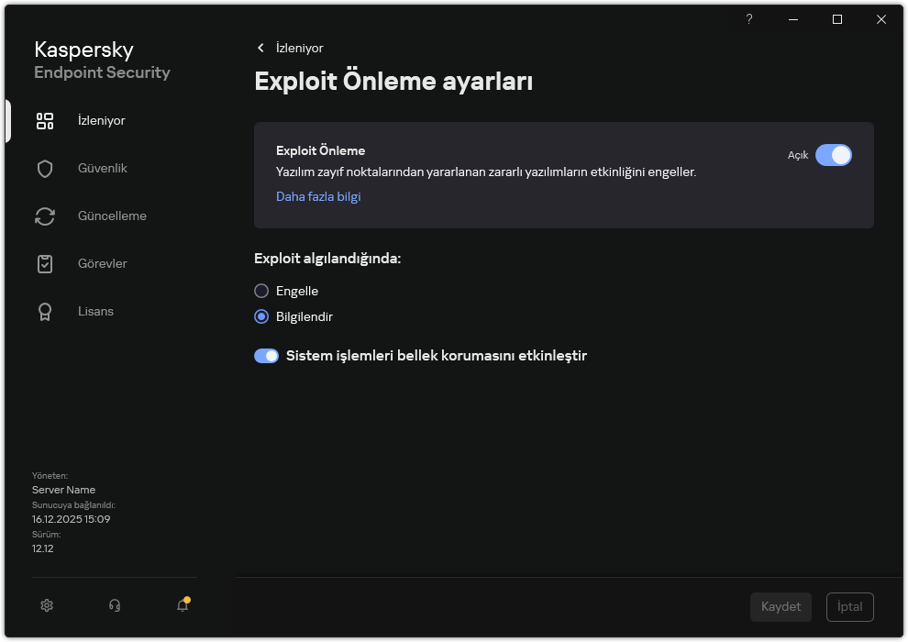Open the İzleniyor monitoring section

coord(102,120)
